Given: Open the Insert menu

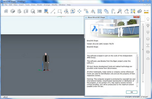Looking at the screenshot, I should click(21, 5).
